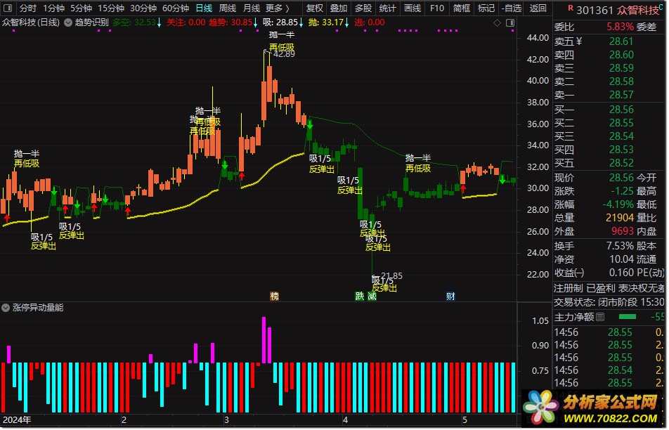This screenshot has height=430, width=669.
Task: Select the 30分钟 period tab
Action: (x=143, y=8)
